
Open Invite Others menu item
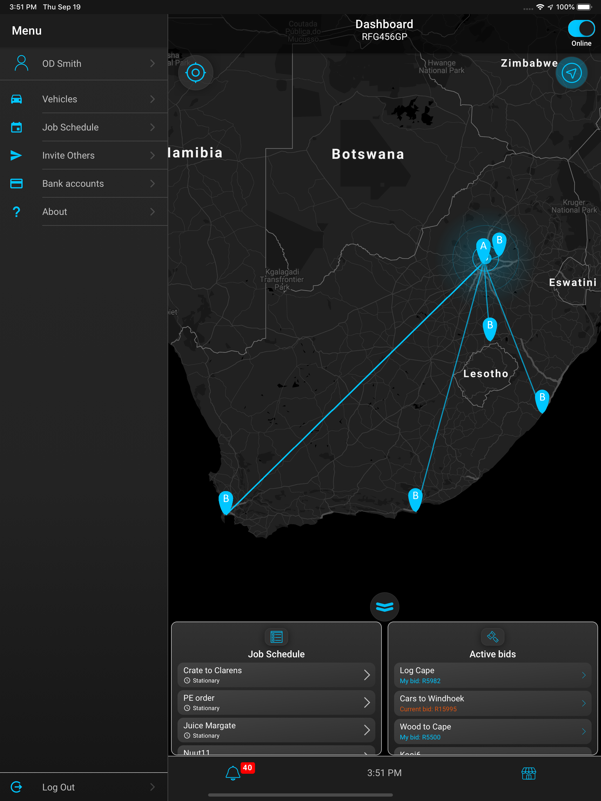(x=84, y=155)
